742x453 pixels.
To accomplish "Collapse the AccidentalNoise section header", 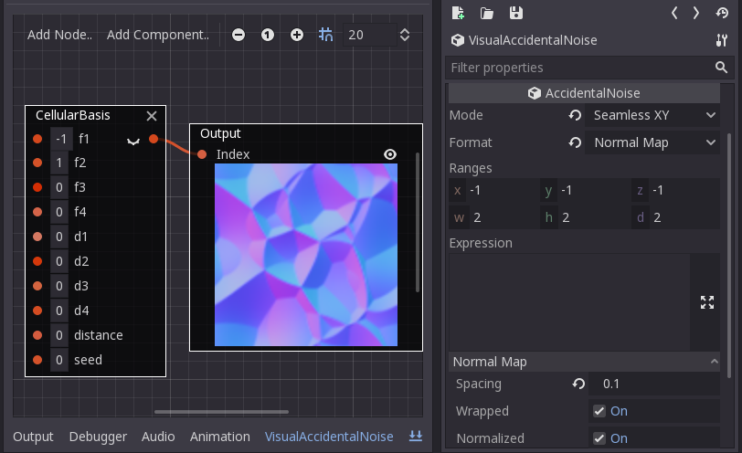I will coord(585,93).
